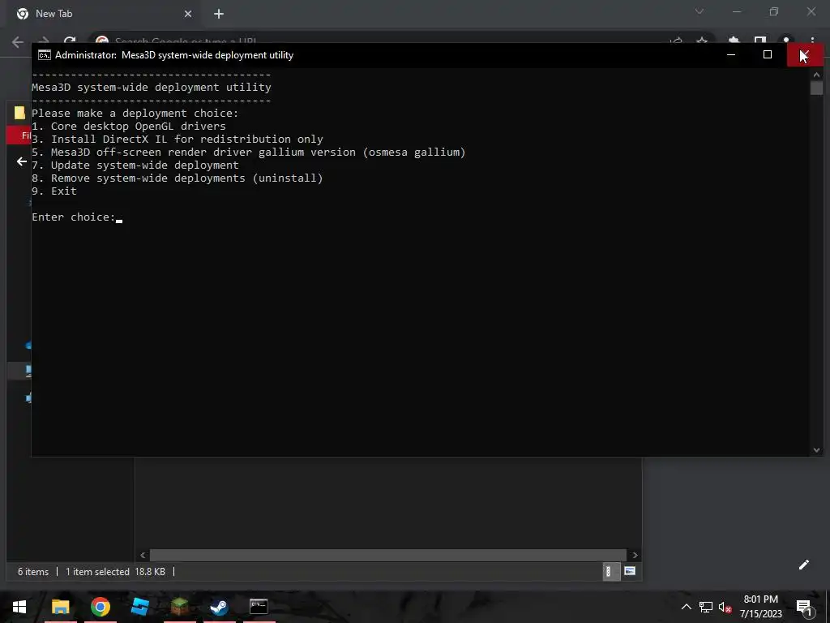The image size is (830, 623).
Task: Click the Explorer horizontal scrollbar left arrow
Action: coord(143,555)
